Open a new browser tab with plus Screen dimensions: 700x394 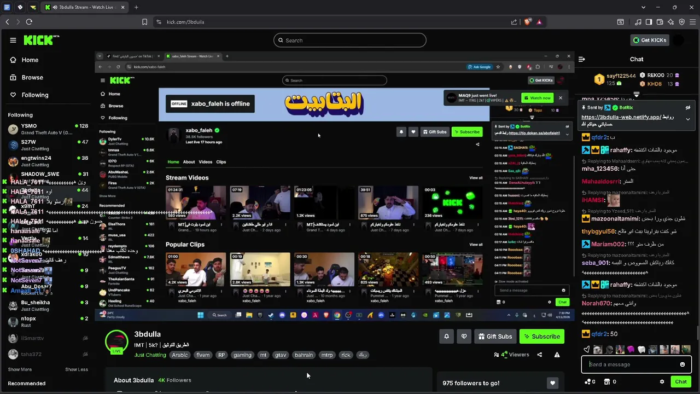point(136,7)
